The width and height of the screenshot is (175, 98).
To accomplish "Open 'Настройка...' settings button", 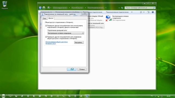I will click(x=79, y=42).
